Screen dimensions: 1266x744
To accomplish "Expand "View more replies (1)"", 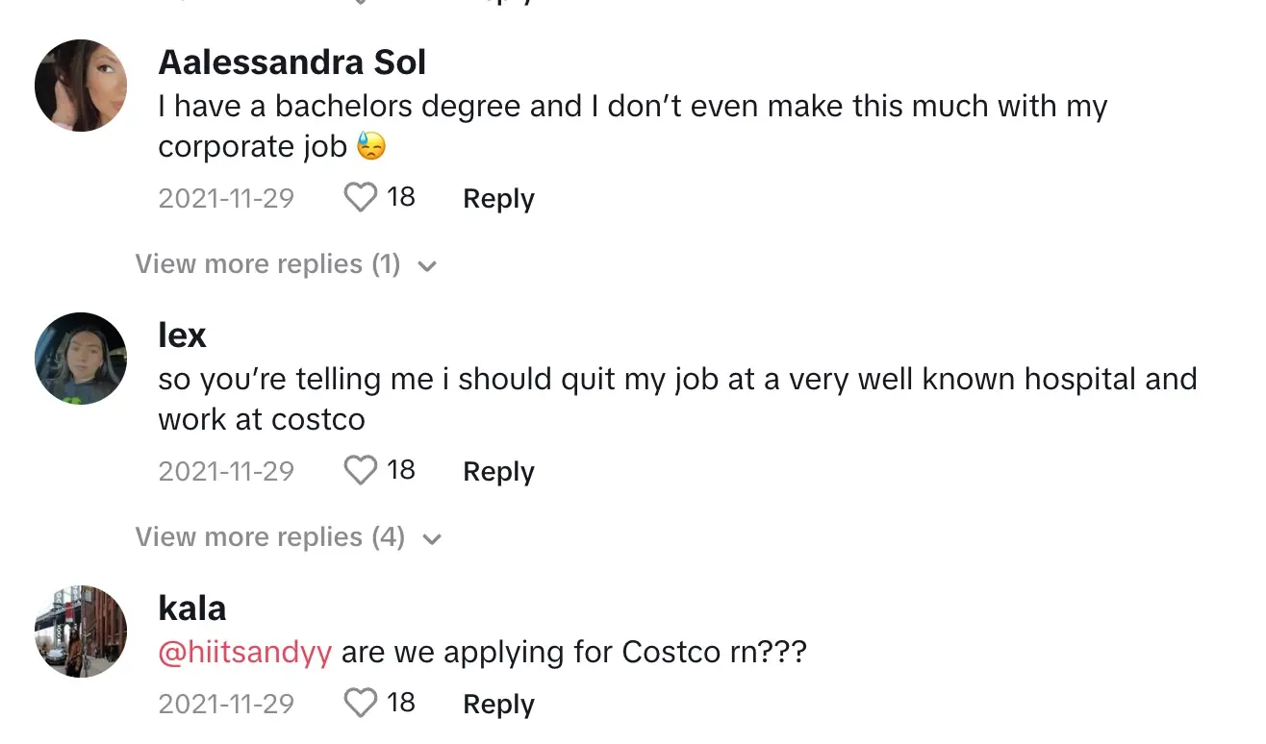I will pyautogui.click(x=267, y=264).
